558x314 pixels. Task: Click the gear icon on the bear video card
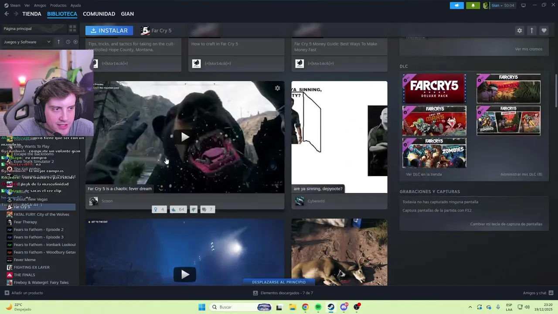tap(277, 88)
